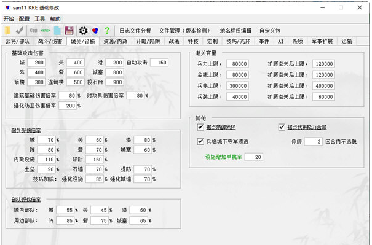372x245 pixels.
Task: Click the 兵装上限 field
Action: click(237, 96)
